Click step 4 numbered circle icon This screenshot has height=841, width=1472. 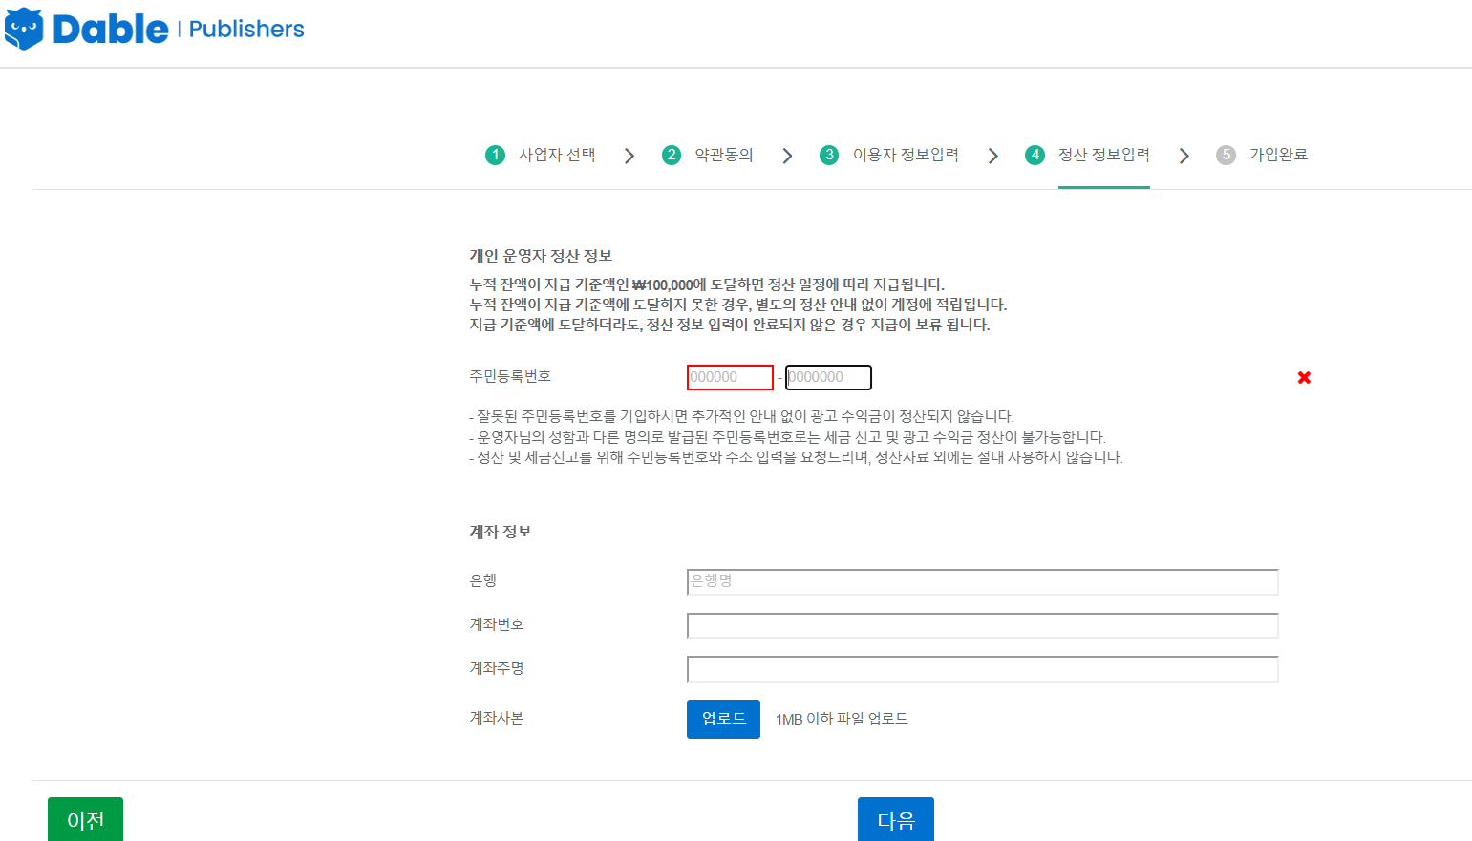point(1035,155)
